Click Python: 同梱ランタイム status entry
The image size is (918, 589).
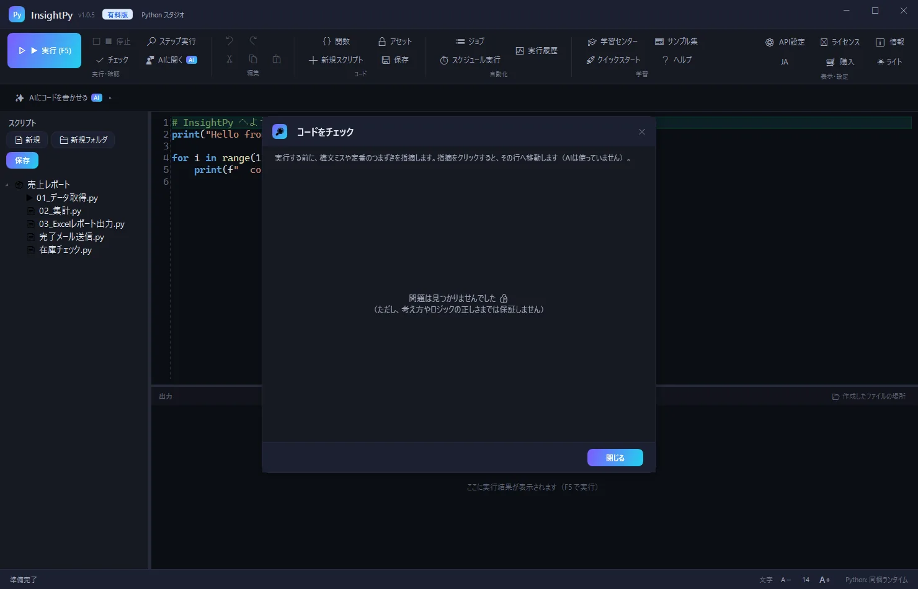point(876,580)
